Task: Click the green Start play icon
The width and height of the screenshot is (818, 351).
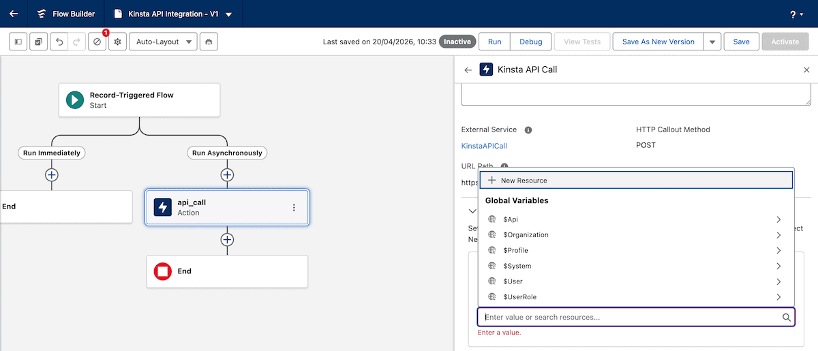Action: (75, 100)
